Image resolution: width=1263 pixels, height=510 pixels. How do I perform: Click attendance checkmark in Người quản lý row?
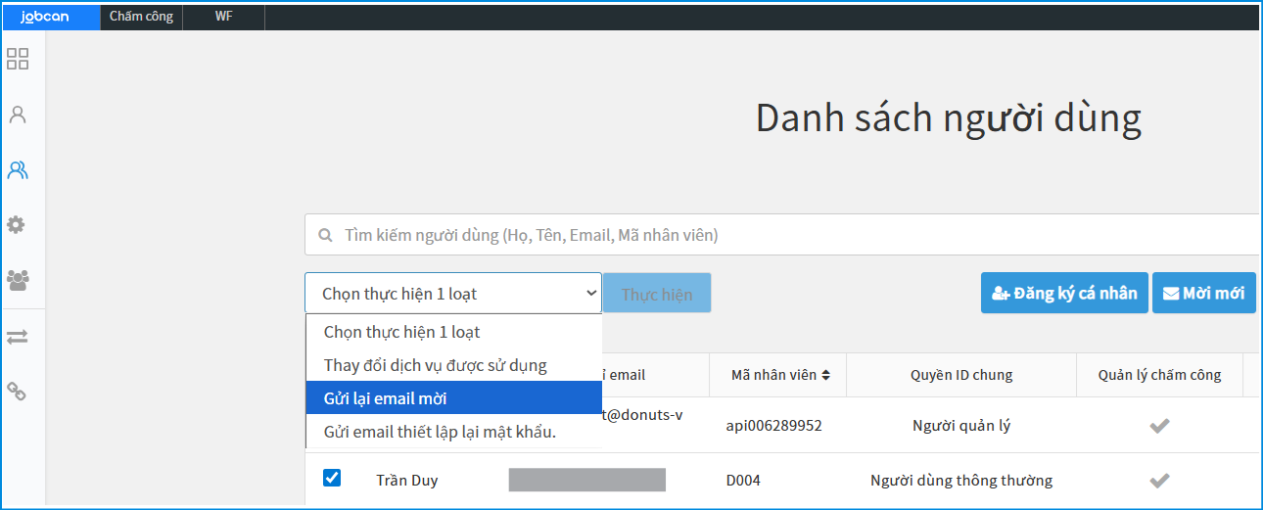point(1159,426)
